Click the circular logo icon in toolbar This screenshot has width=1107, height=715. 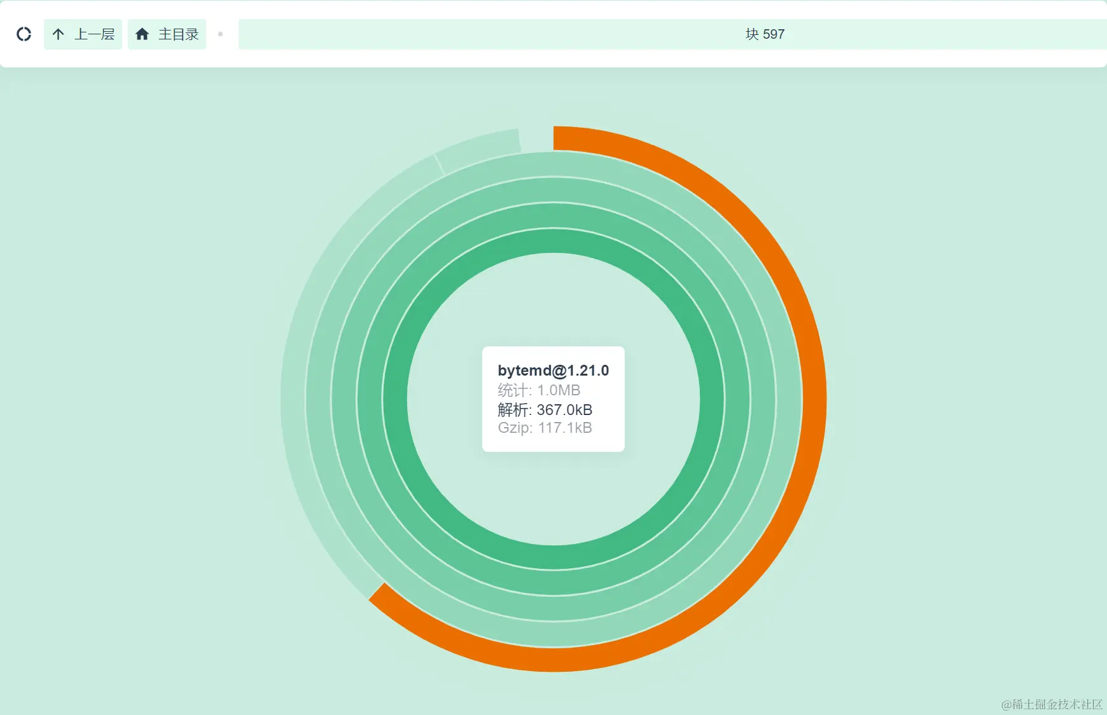click(24, 34)
